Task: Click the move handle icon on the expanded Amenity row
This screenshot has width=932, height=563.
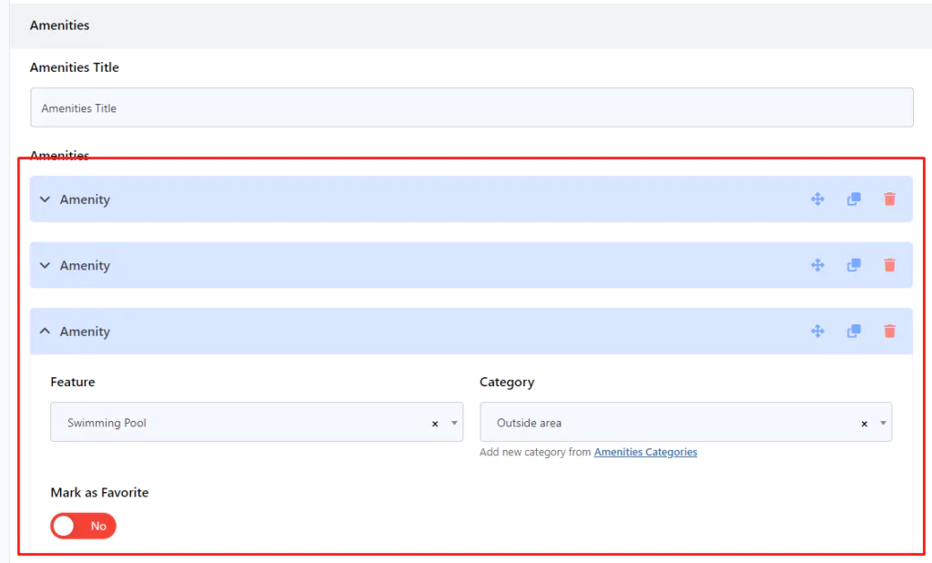Action: [817, 331]
